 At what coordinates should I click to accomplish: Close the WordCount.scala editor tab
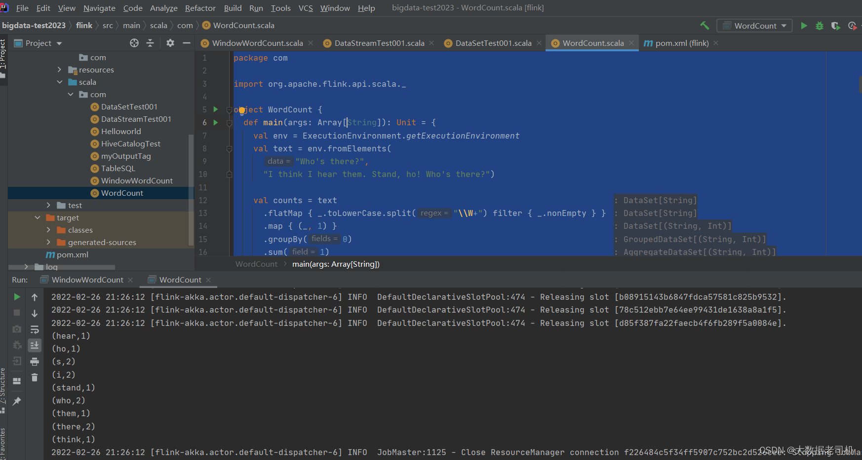[x=631, y=43]
